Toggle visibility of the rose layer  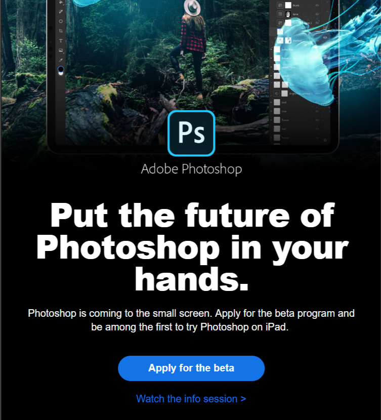coord(317,111)
